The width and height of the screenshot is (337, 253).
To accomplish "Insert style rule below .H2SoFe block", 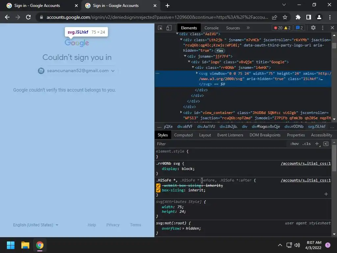I will click(326, 194).
